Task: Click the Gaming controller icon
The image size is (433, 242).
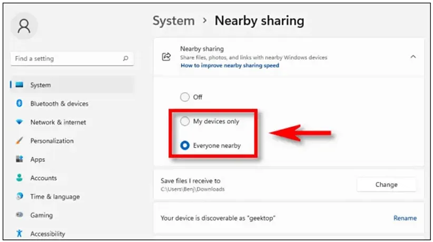Action: point(20,215)
